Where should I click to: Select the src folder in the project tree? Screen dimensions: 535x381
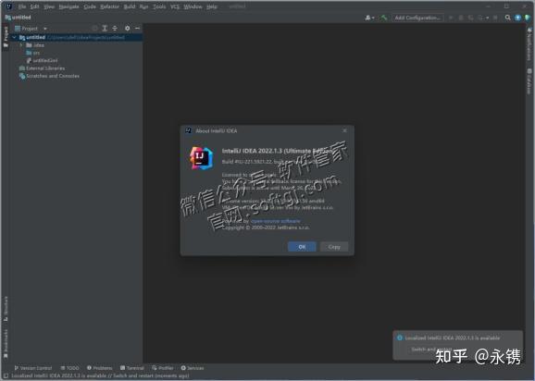(33, 53)
